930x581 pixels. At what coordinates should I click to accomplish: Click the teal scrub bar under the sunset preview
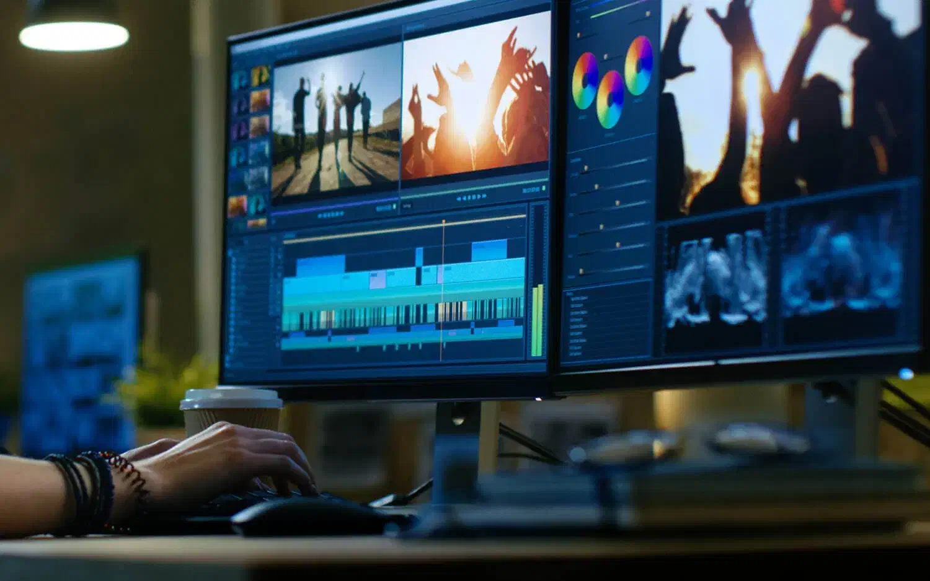tap(474, 190)
